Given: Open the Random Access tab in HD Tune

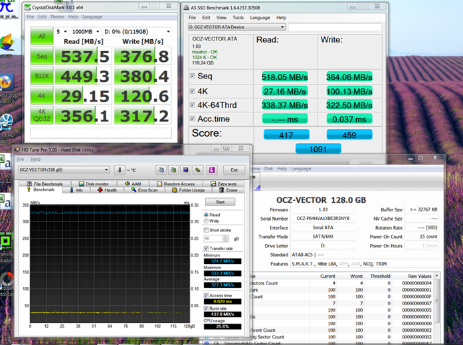Looking at the screenshot, I should (176, 183).
